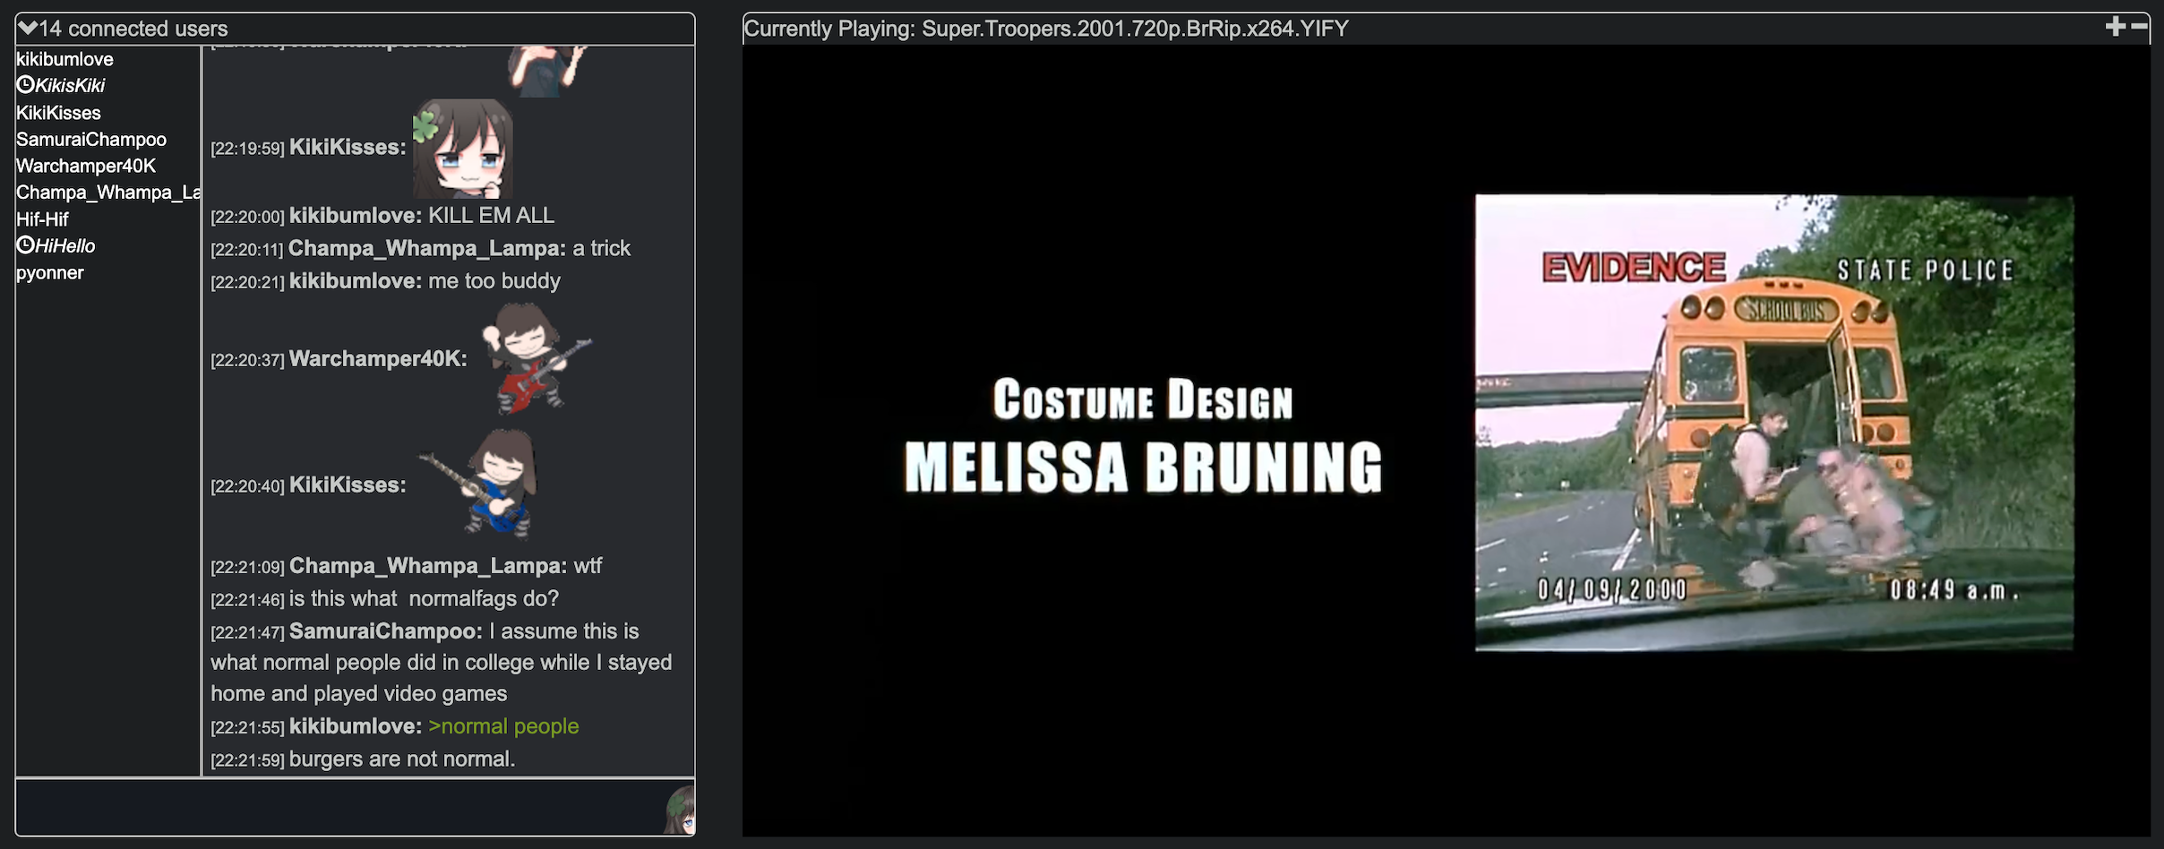
Task: Click message 'burgers are not normal.'
Action: [x=402, y=759]
